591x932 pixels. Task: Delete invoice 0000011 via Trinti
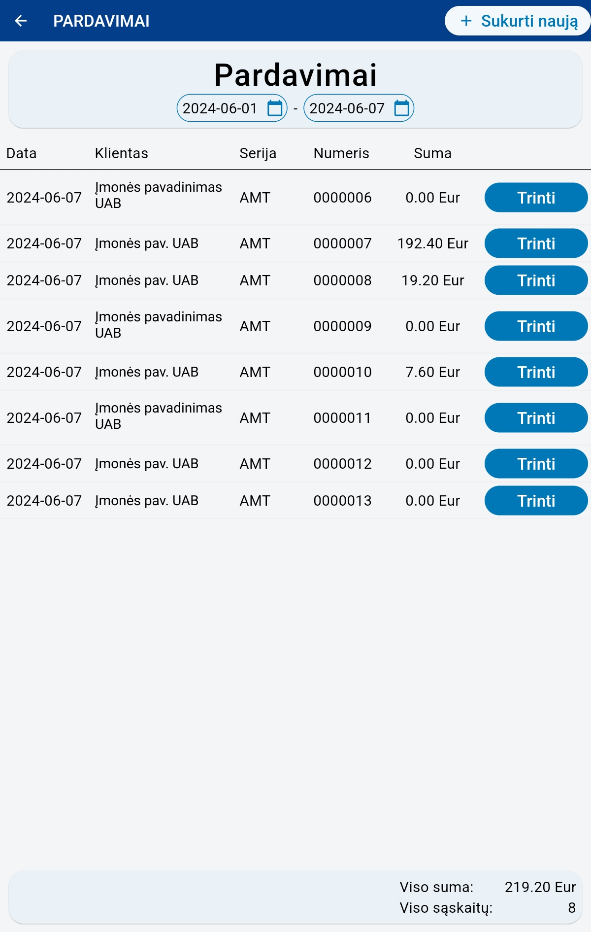pos(536,418)
